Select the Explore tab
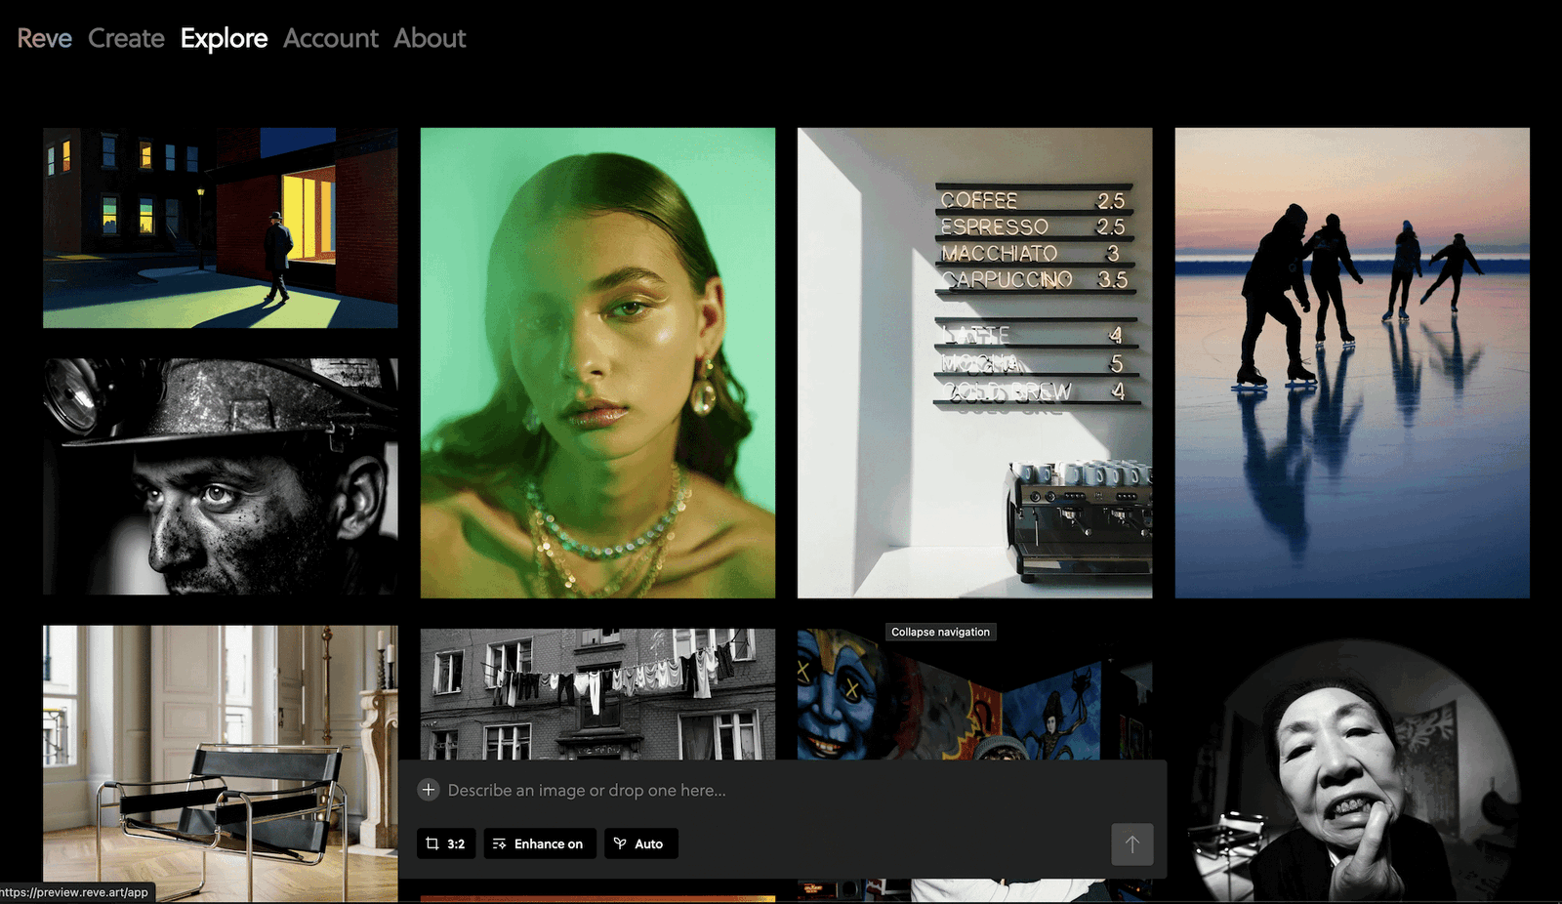1562x904 pixels. pyautogui.click(x=224, y=38)
